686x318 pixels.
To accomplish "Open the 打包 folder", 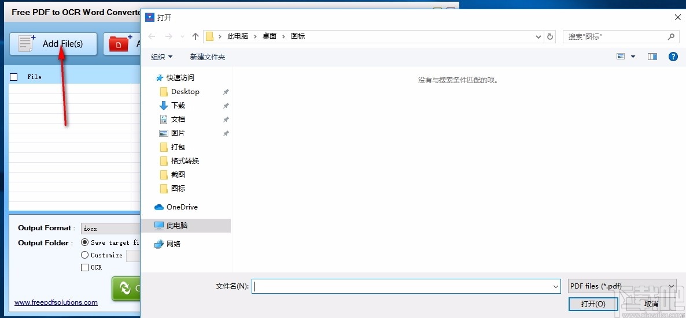I will pyautogui.click(x=178, y=147).
